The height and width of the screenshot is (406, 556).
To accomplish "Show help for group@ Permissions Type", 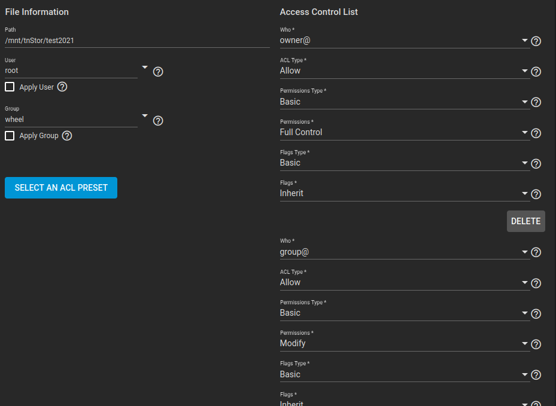I will [x=536, y=314].
